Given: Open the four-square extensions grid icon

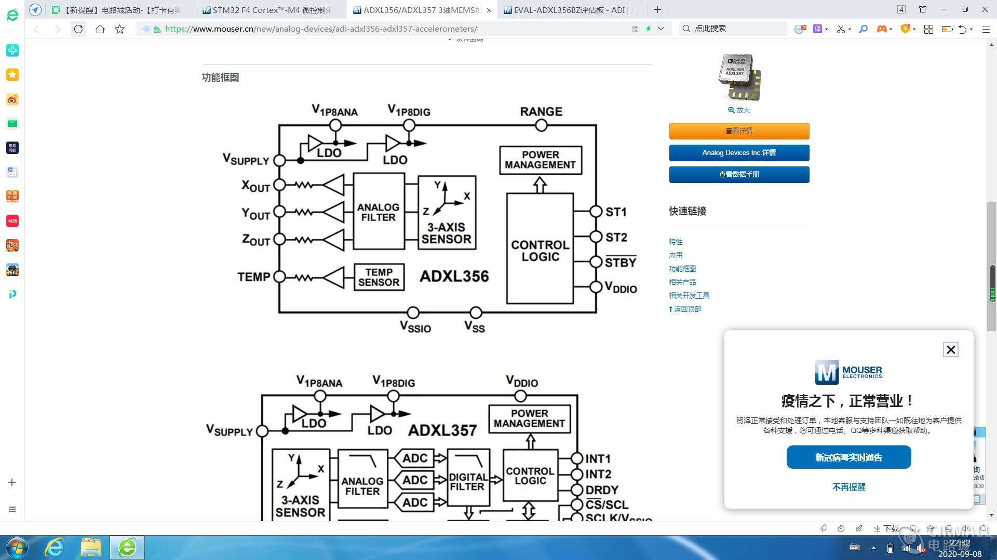Looking at the screenshot, I should pos(929,29).
